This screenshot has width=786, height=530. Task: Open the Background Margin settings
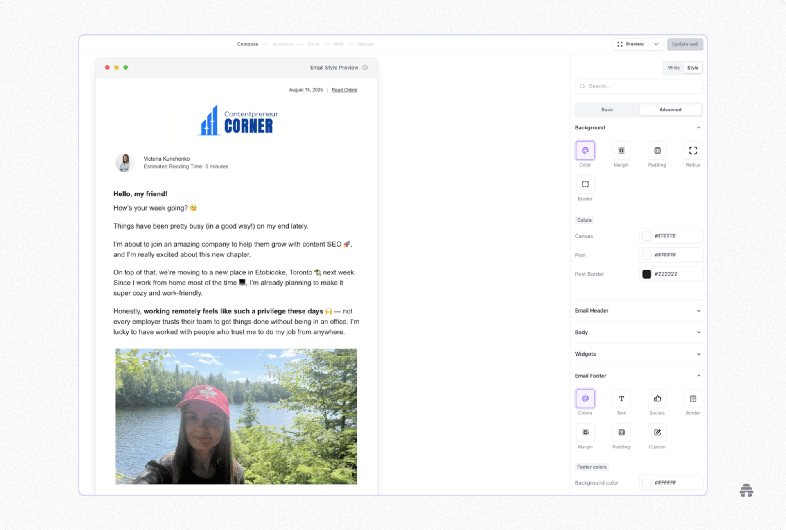click(x=621, y=151)
